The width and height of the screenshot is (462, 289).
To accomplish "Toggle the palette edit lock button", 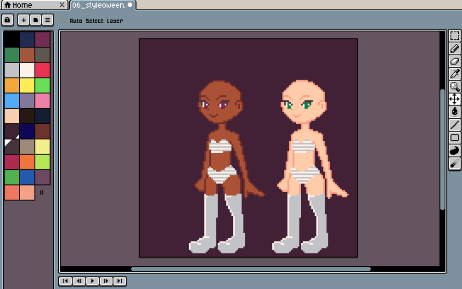I will point(8,20).
